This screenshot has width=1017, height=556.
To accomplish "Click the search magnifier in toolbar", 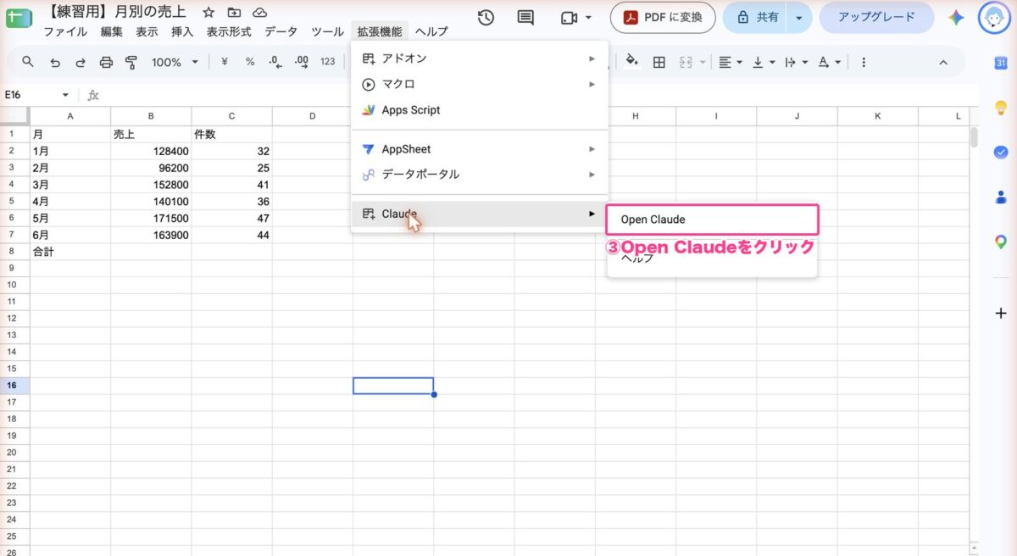I will (28, 62).
